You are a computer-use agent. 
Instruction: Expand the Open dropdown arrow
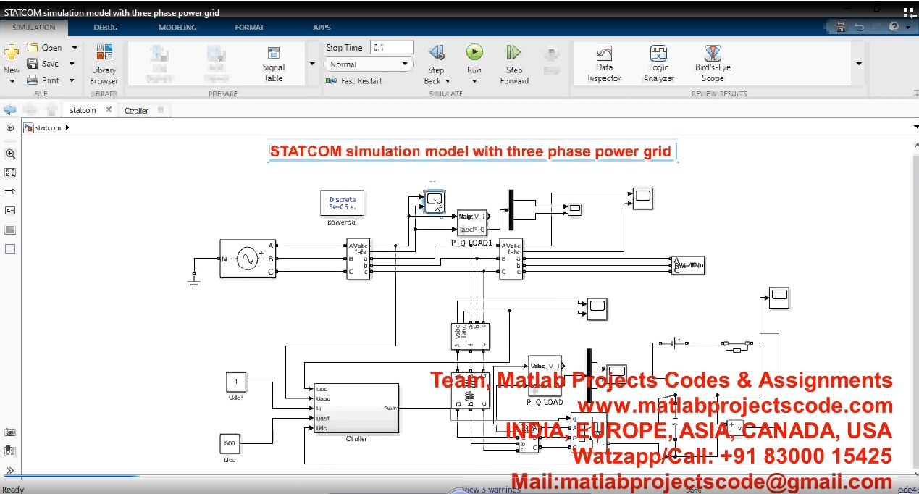[x=74, y=48]
